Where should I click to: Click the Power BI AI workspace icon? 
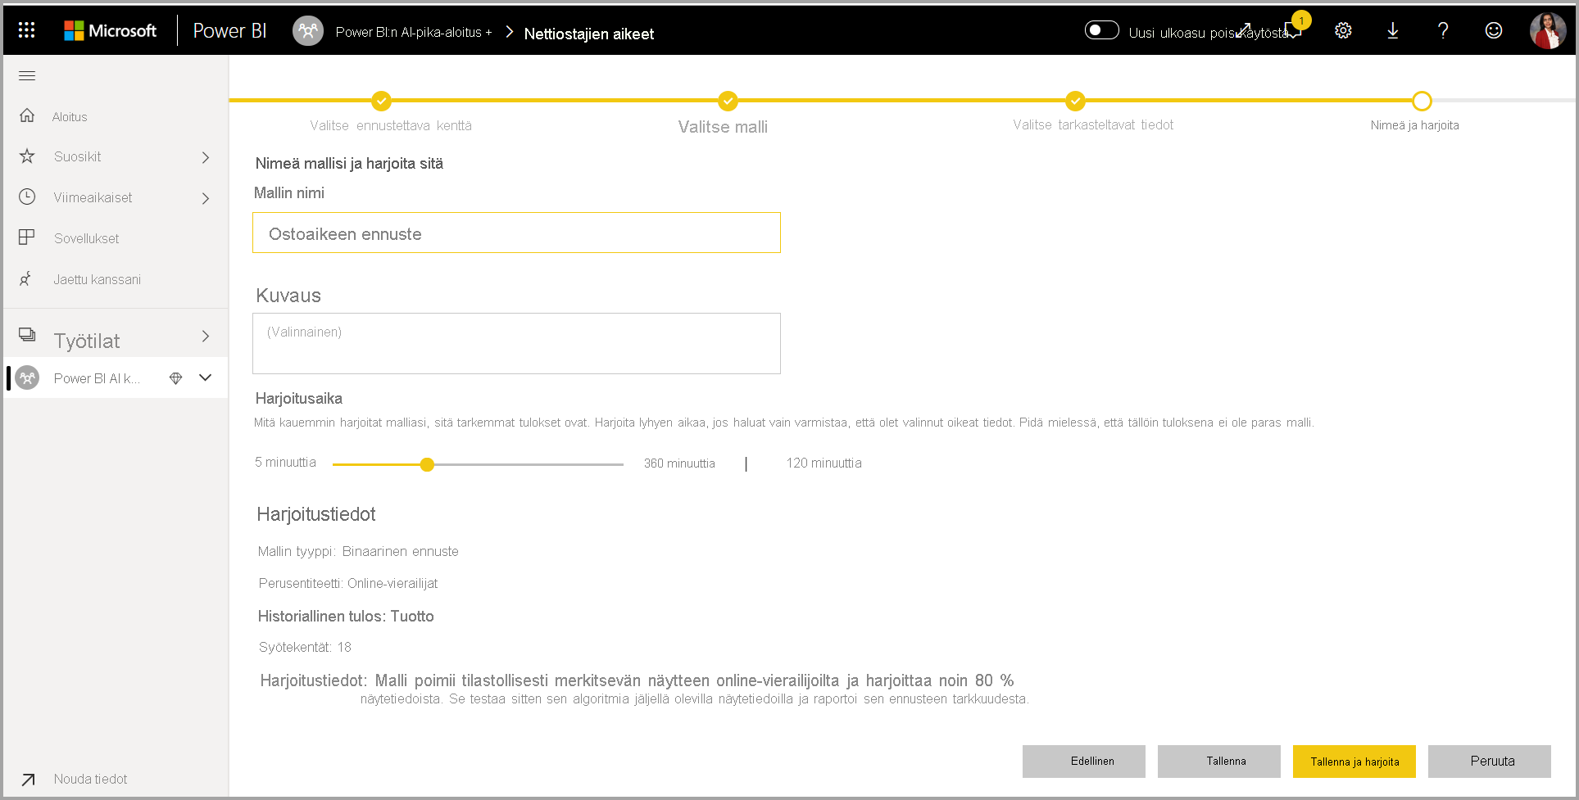tap(27, 377)
